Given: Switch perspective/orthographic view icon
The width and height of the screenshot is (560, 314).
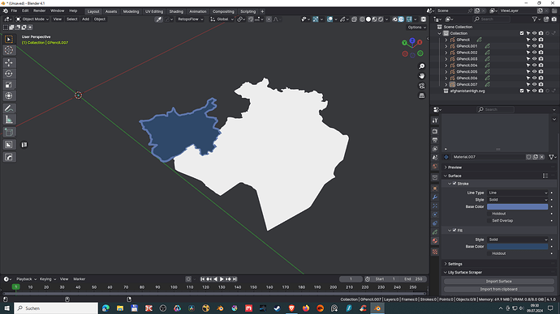Looking at the screenshot, I should (422, 95).
